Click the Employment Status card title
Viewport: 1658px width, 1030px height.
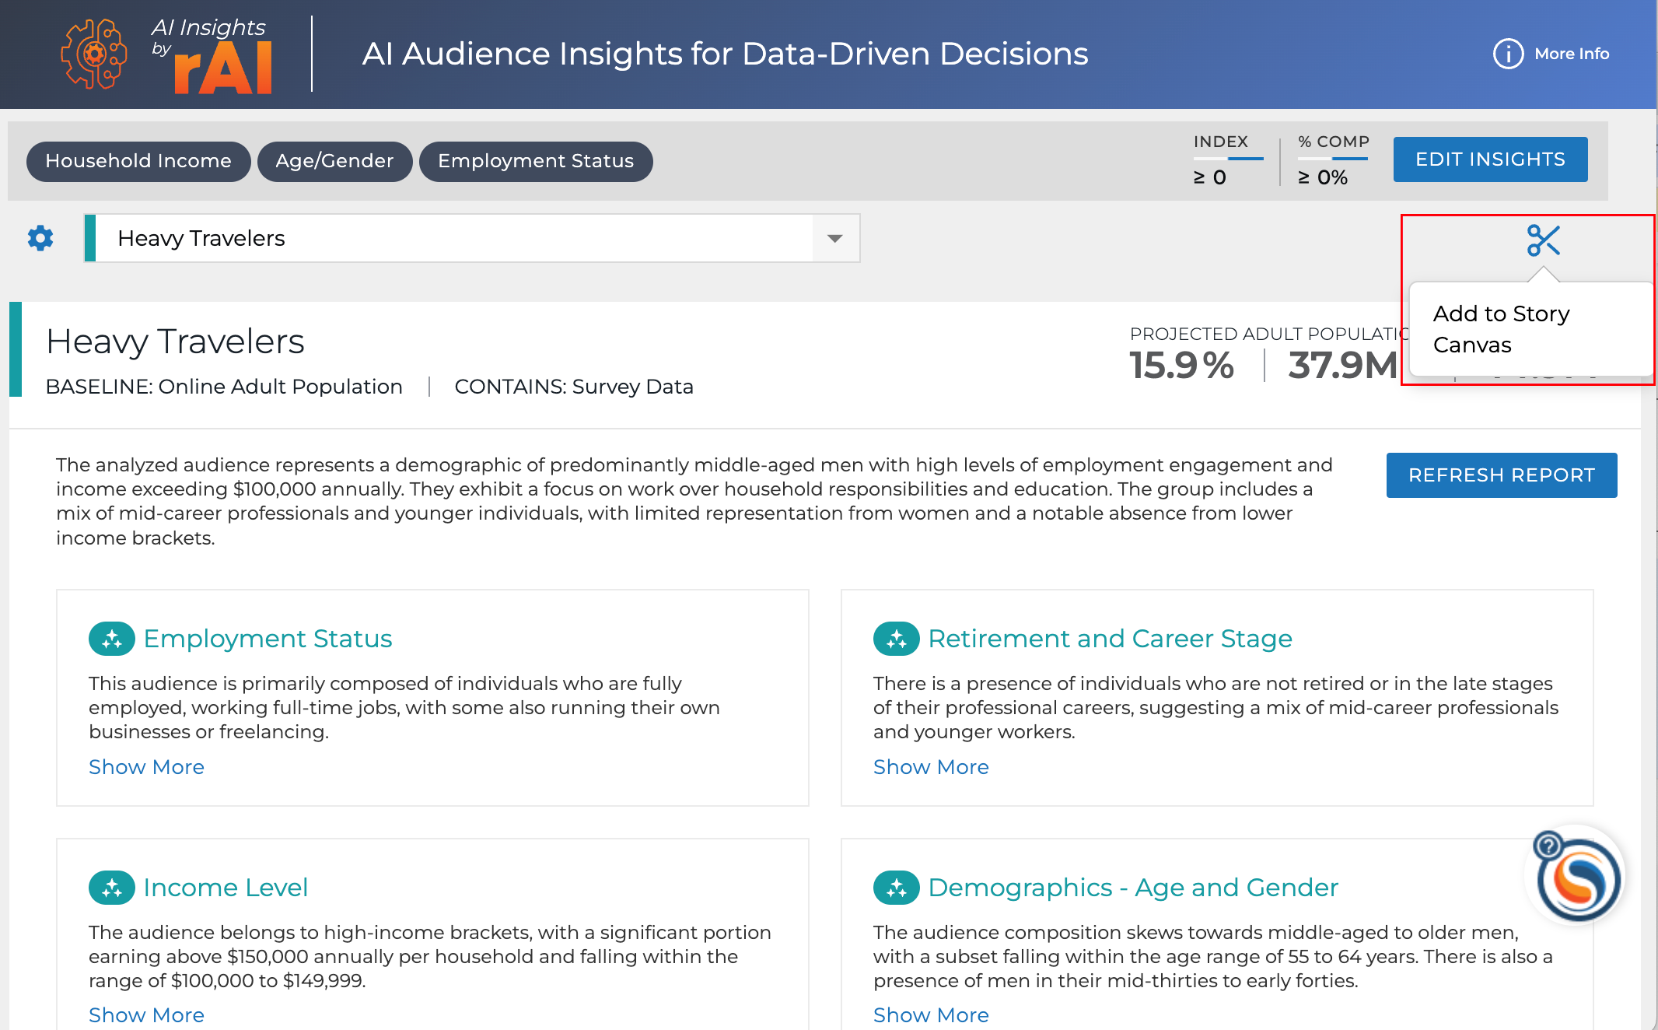268,639
